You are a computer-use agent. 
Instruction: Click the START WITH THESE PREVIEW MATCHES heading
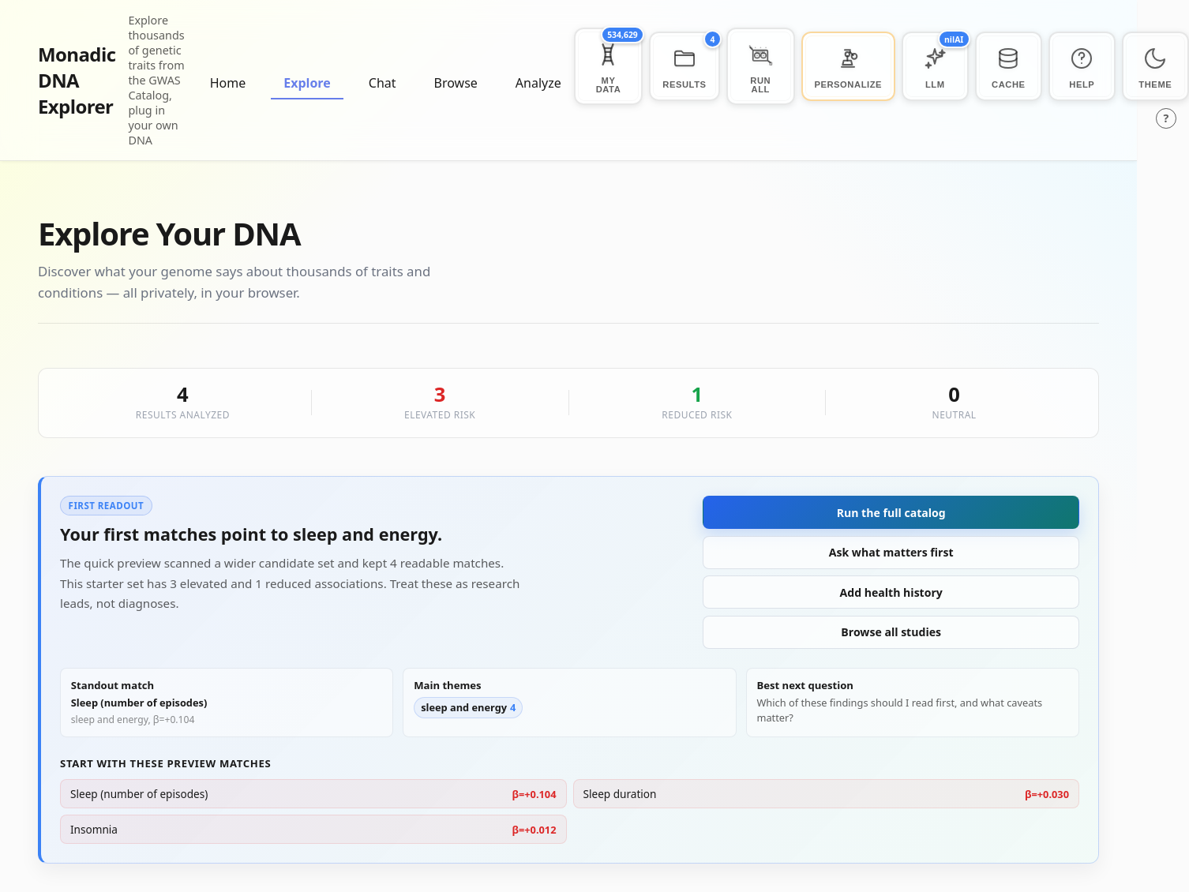click(166, 764)
